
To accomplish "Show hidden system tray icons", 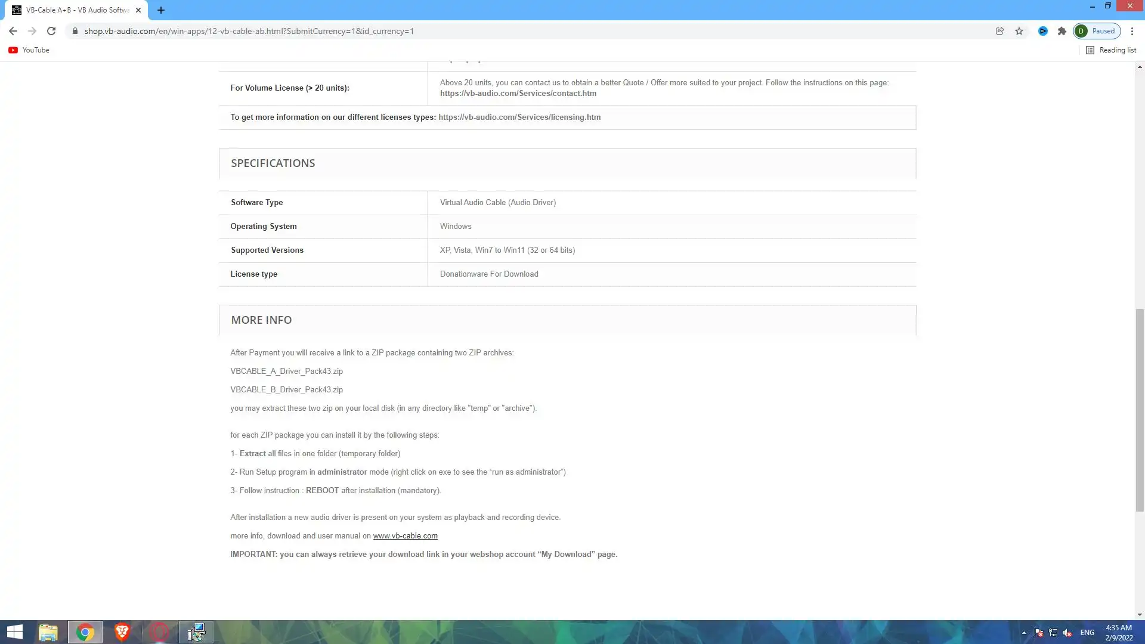I will (1024, 633).
